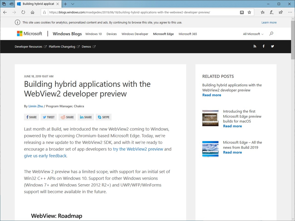Toggle Reading view in the address bar
This screenshot has width=295, height=221.
pyautogui.click(x=242, y=12)
